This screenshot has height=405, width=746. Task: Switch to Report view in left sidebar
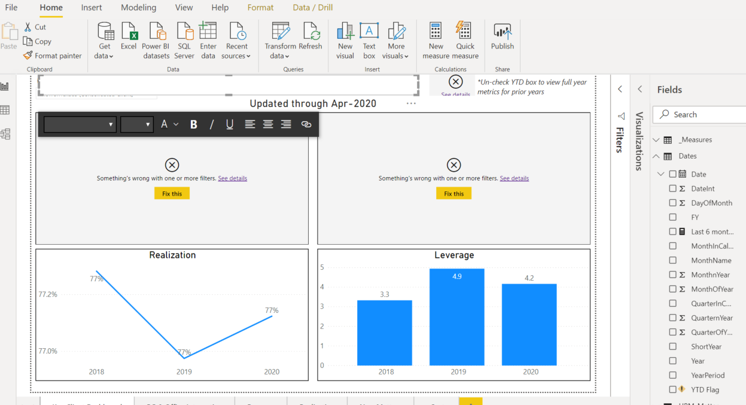pyautogui.click(x=5, y=86)
